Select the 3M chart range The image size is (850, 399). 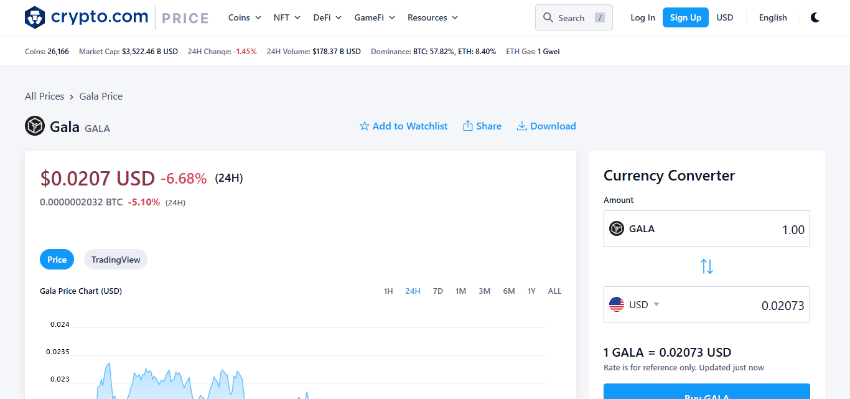[x=485, y=291]
